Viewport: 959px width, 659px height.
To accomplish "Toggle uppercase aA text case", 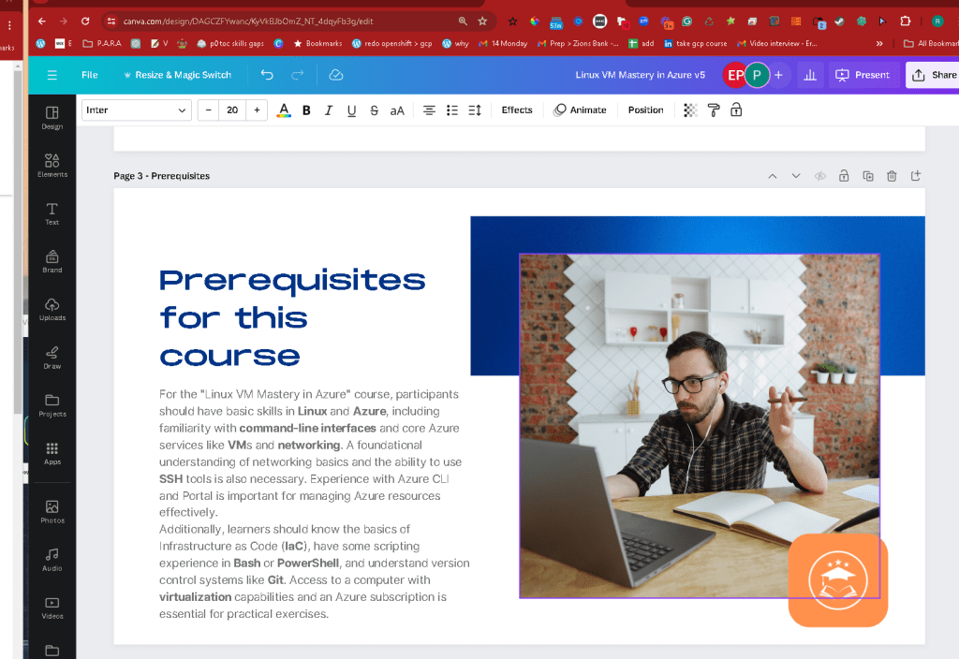I will [397, 110].
